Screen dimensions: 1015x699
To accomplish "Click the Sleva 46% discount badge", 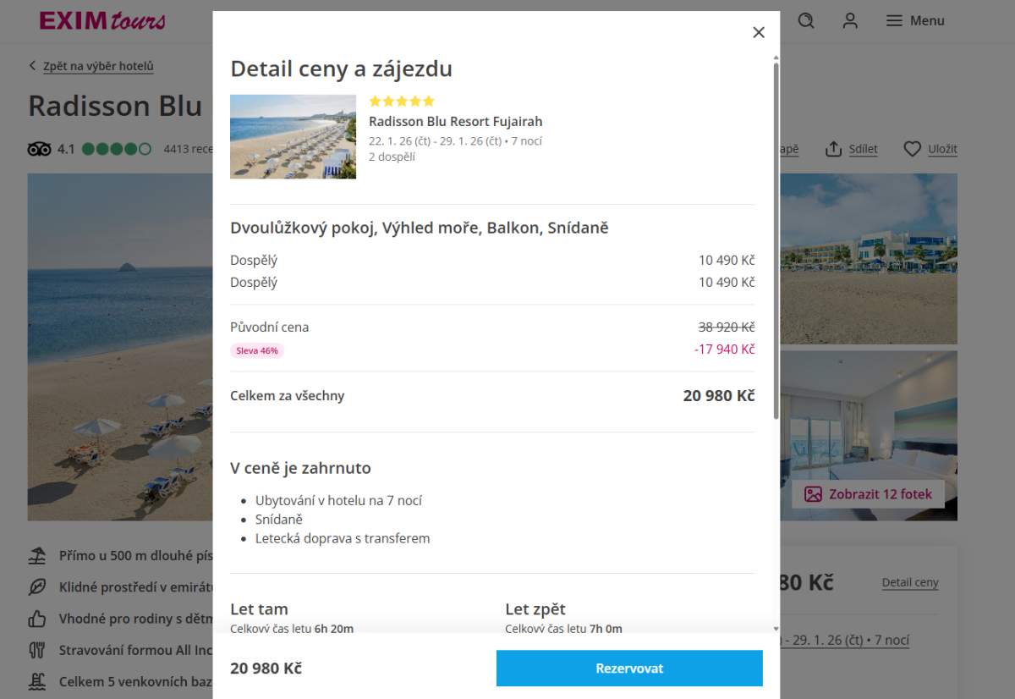I will coord(256,350).
